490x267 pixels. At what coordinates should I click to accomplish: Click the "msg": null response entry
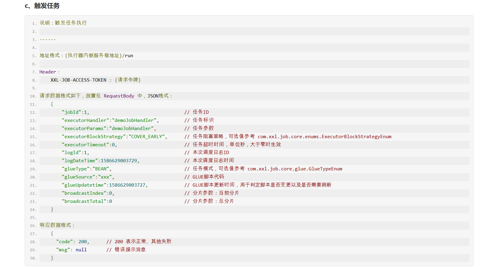(x=71, y=250)
